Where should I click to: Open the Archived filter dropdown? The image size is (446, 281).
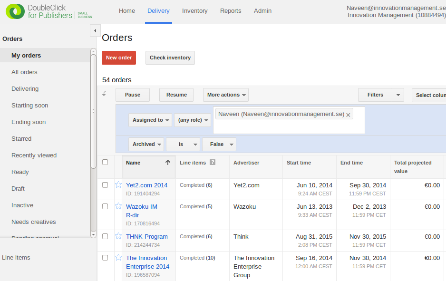[146, 144]
